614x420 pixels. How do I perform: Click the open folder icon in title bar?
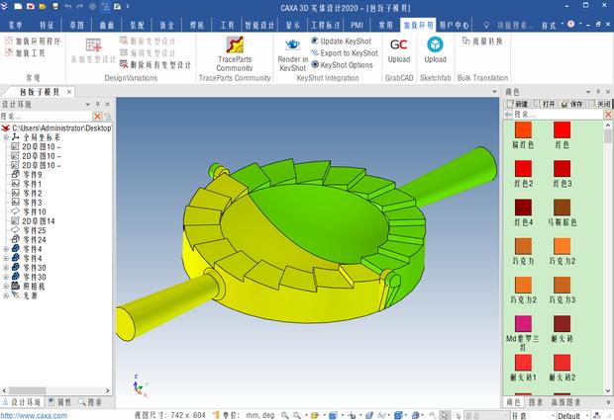43,6
